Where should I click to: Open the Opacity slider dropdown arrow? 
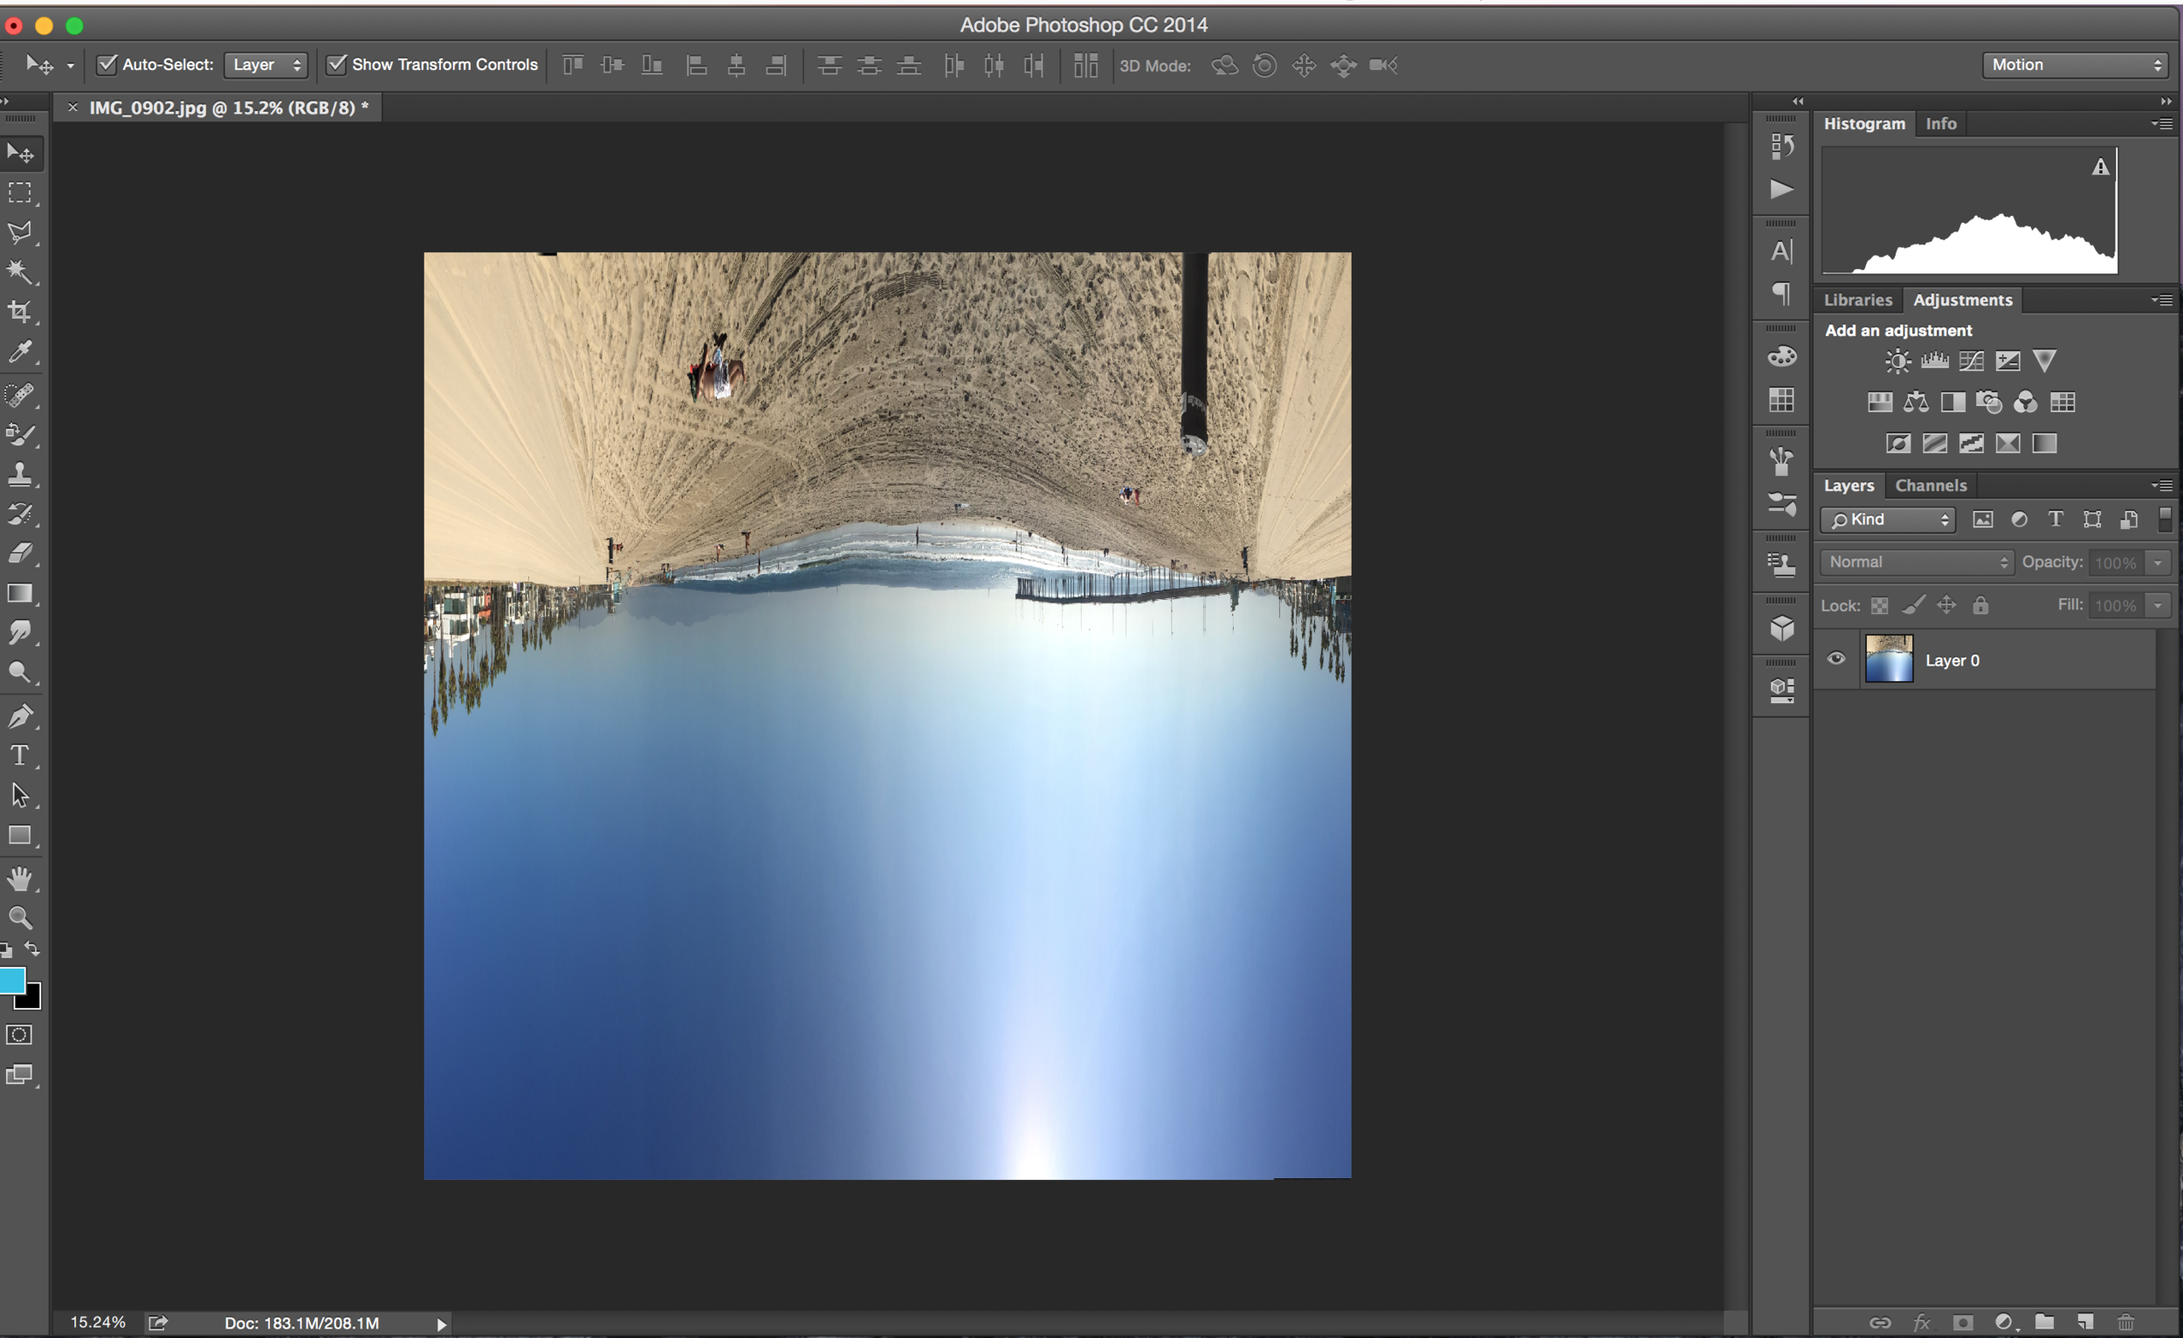(2159, 562)
